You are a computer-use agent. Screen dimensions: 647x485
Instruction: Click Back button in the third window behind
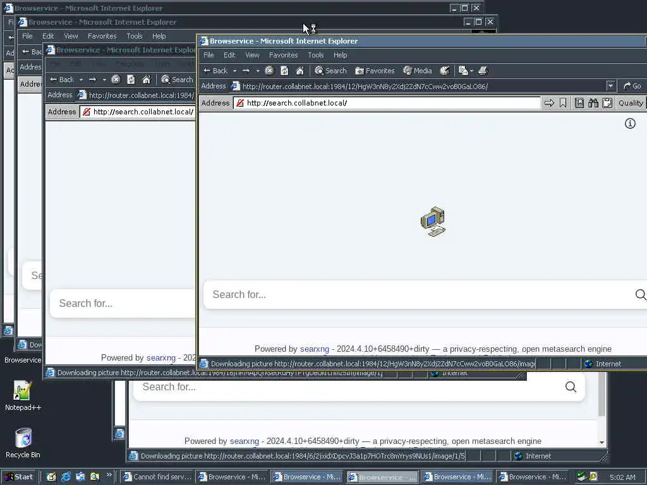pyautogui.click(x=62, y=80)
